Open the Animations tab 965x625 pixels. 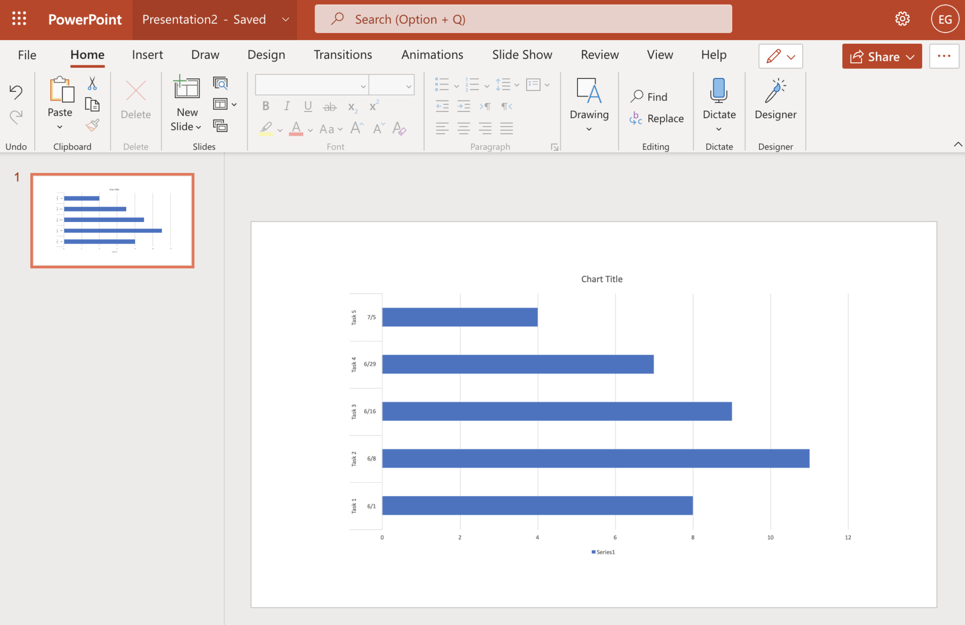[432, 54]
